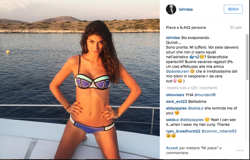Open the 33 sett. timestamp
The image size is (250, 160).
pos(236,28)
